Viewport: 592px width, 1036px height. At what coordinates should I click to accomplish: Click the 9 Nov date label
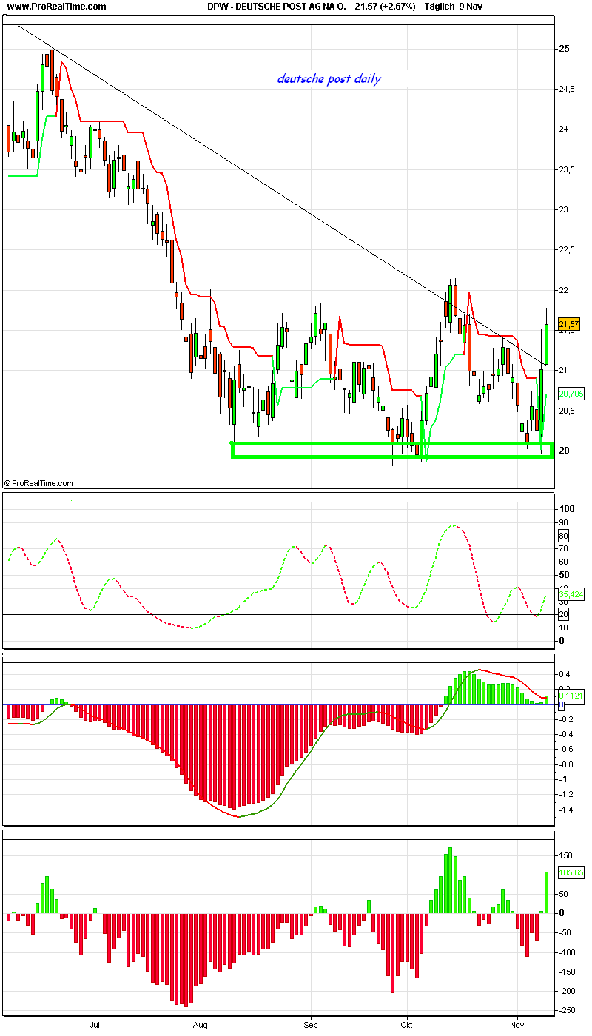471,7
